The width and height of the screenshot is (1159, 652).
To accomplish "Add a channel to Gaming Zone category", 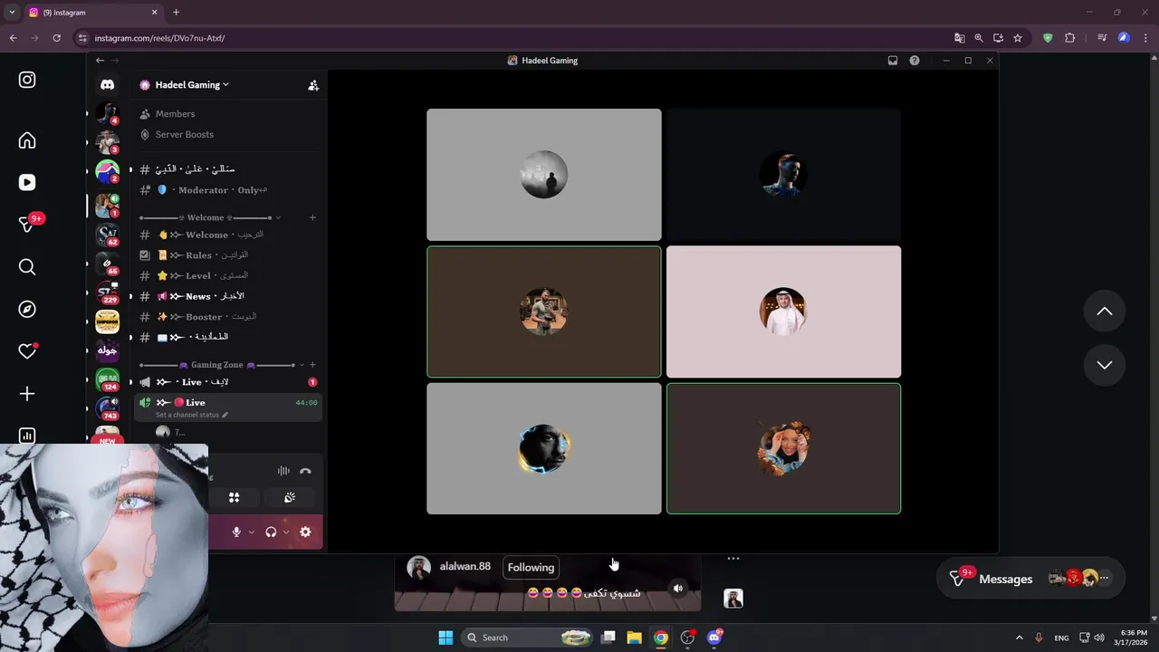I will click(312, 365).
